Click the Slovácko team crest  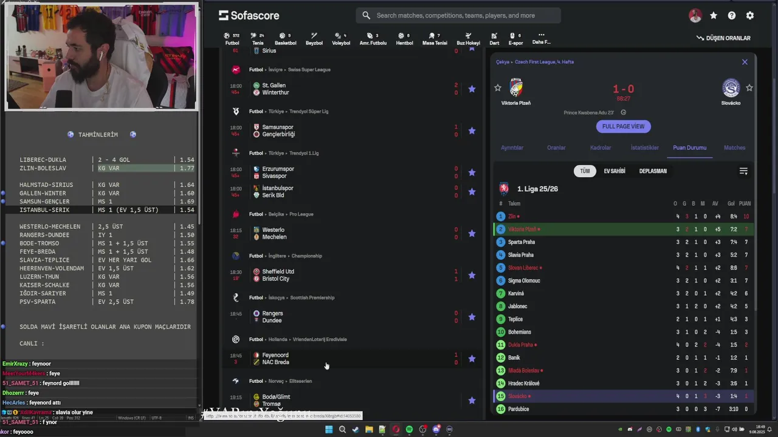pyautogui.click(x=731, y=88)
